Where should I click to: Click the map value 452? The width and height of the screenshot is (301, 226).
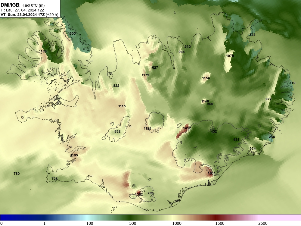214,131
